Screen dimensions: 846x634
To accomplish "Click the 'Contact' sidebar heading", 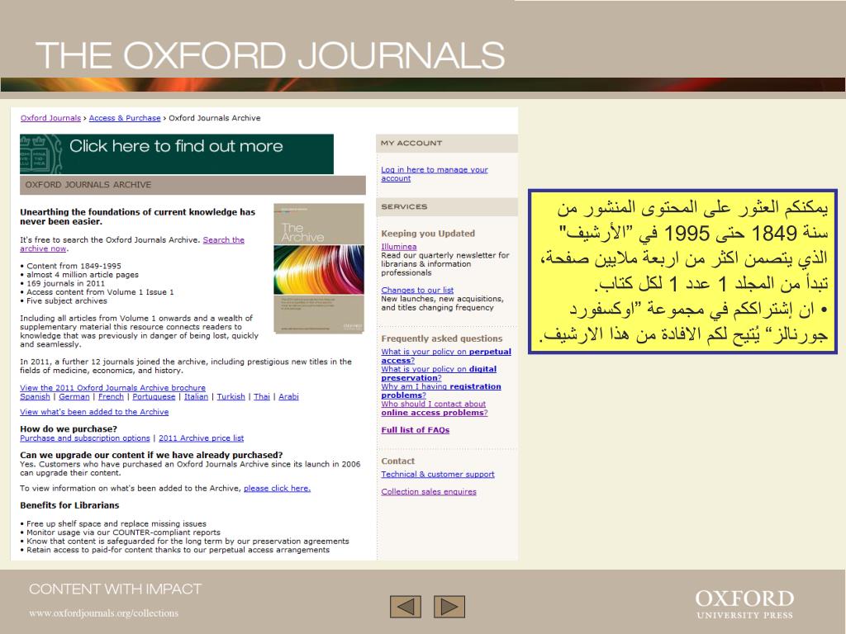I will tap(397, 461).
